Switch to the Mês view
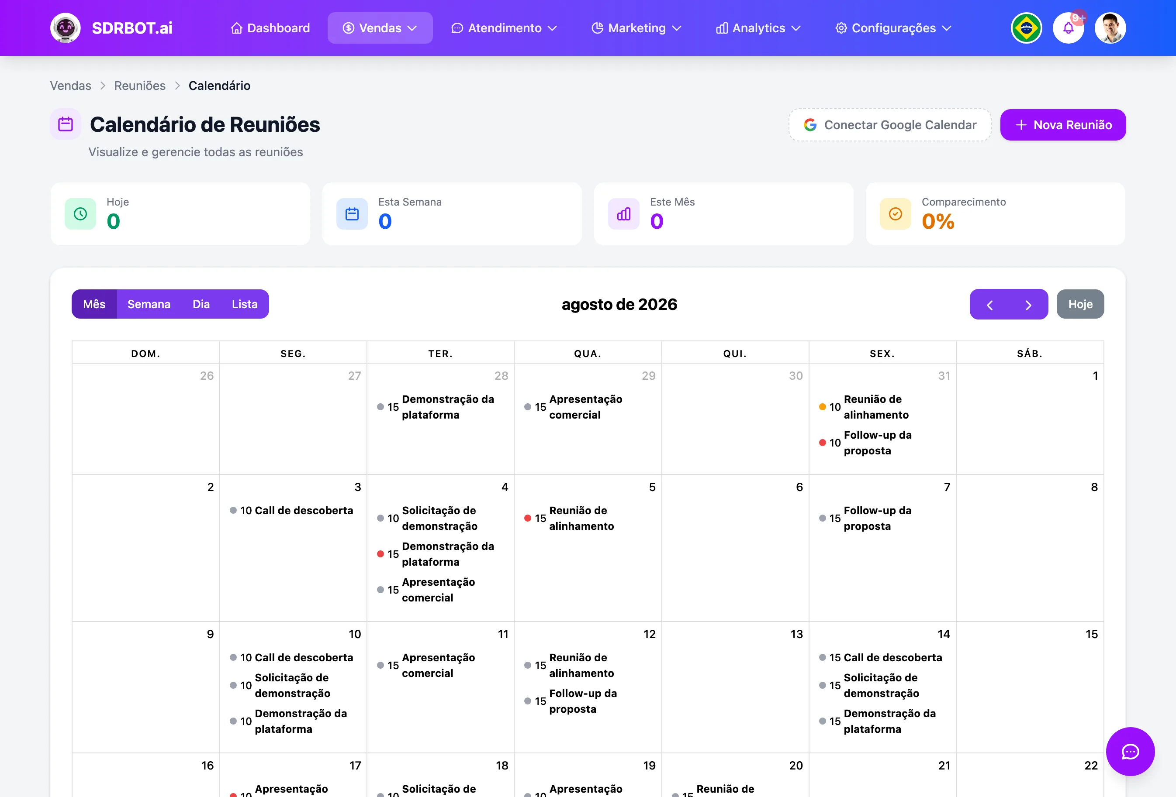The height and width of the screenshot is (797, 1176). coord(94,304)
